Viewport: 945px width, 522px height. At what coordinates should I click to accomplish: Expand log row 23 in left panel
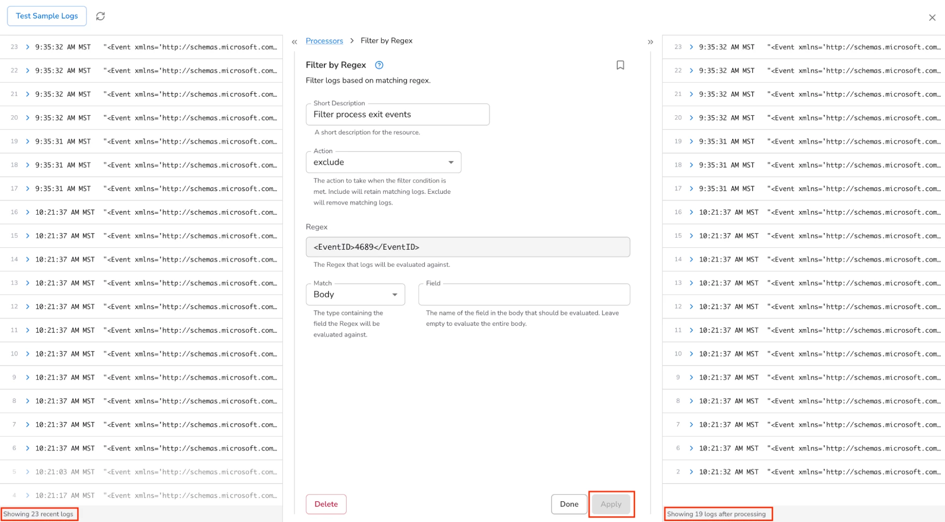[27, 47]
